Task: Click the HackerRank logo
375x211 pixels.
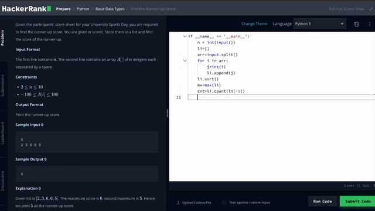Action: point(26,9)
